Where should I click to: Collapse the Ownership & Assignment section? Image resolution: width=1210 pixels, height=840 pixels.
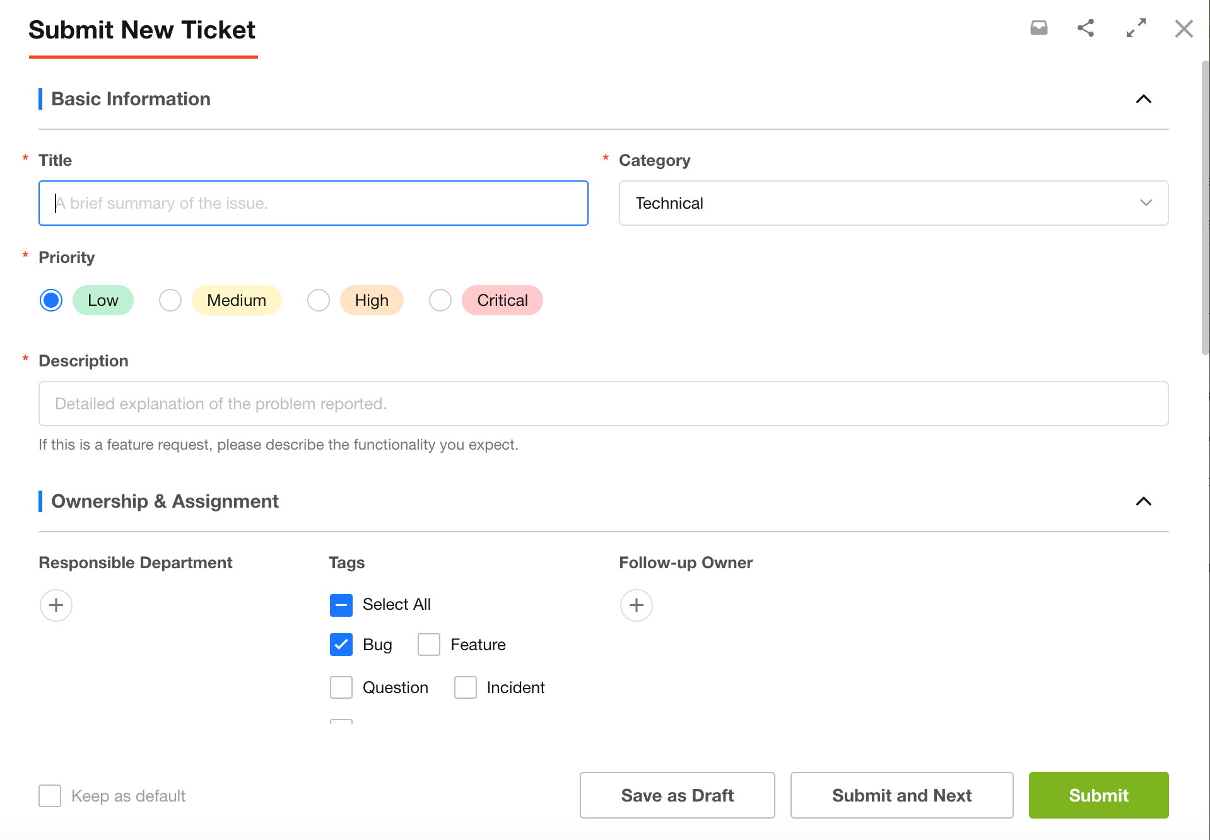click(x=1143, y=501)
